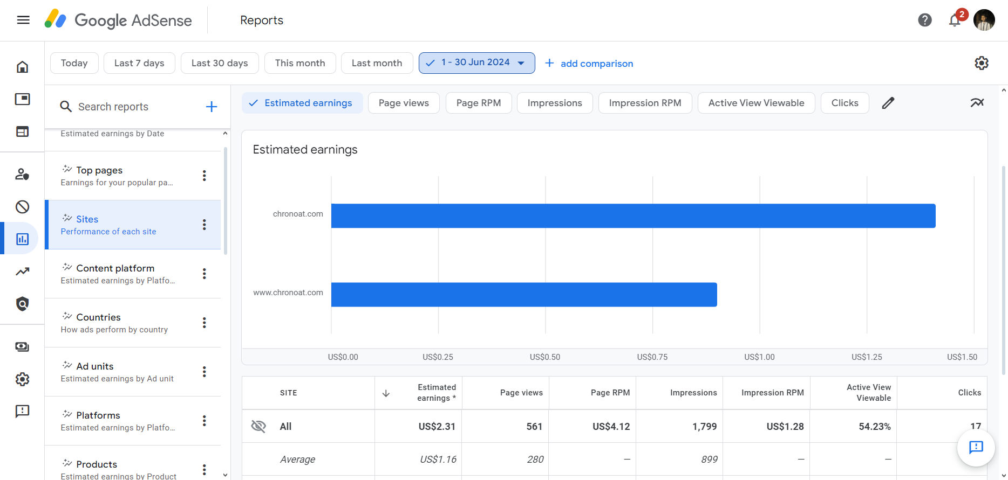Choose the This month range

300,63
